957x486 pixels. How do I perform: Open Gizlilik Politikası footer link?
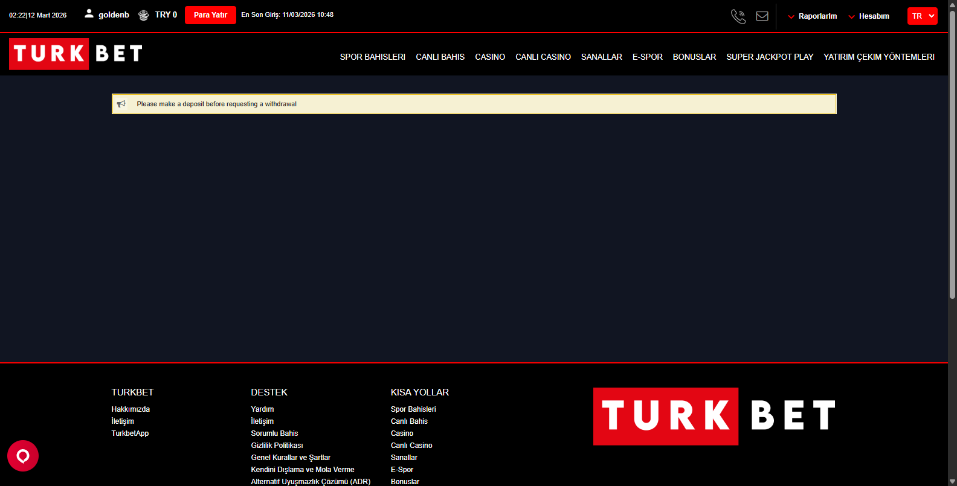(x=277, y=446)
